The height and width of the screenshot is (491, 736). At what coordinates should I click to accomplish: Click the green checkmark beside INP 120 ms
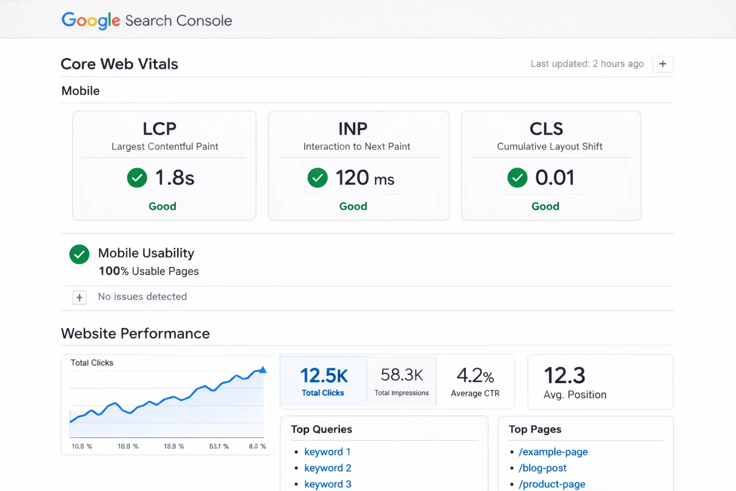[318, 178]
